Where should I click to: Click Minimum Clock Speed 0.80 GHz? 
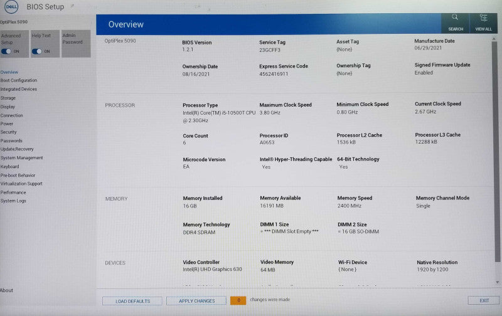(x=347, y=112)
